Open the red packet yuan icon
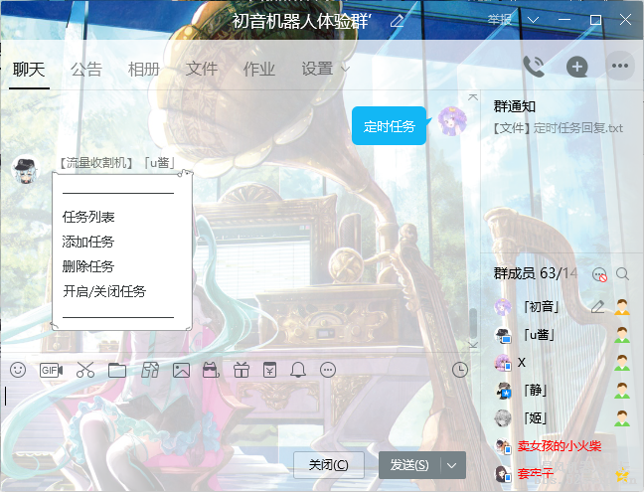644x492 pixels. (x=270, y=370)
